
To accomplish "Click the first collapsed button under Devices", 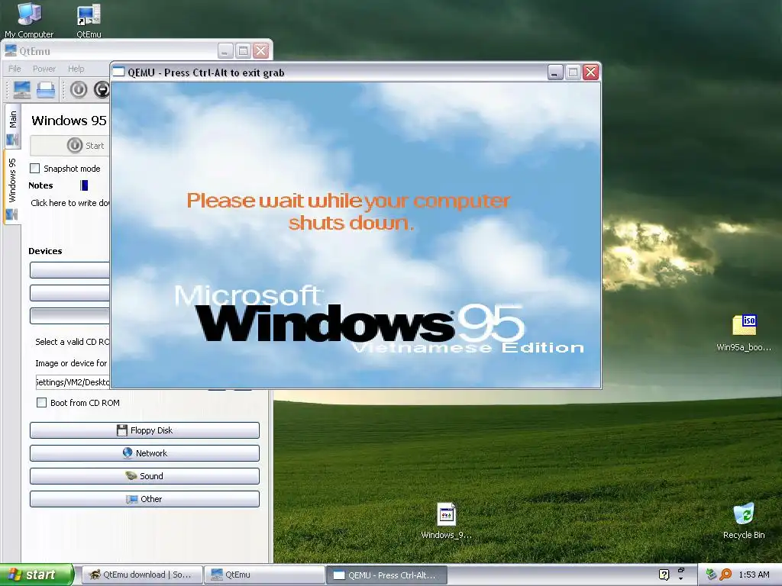I will (69, 269).
